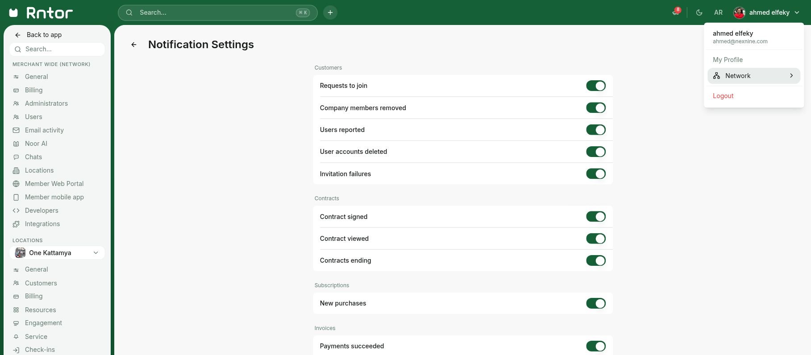
Task: Open One Kattamya location dropdown
Action: 57,253
